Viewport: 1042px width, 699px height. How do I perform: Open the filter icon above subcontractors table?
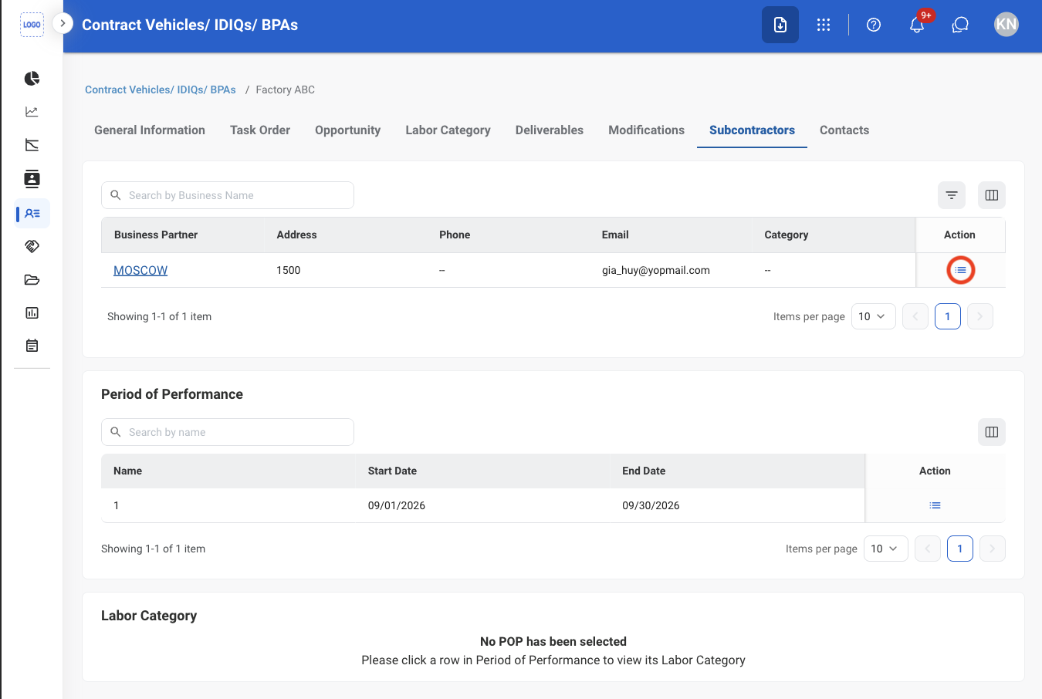coord(952,195)
